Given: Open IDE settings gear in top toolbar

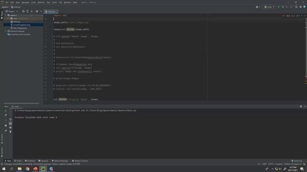Looking at the screenshot, I should [x=301, y=7].
